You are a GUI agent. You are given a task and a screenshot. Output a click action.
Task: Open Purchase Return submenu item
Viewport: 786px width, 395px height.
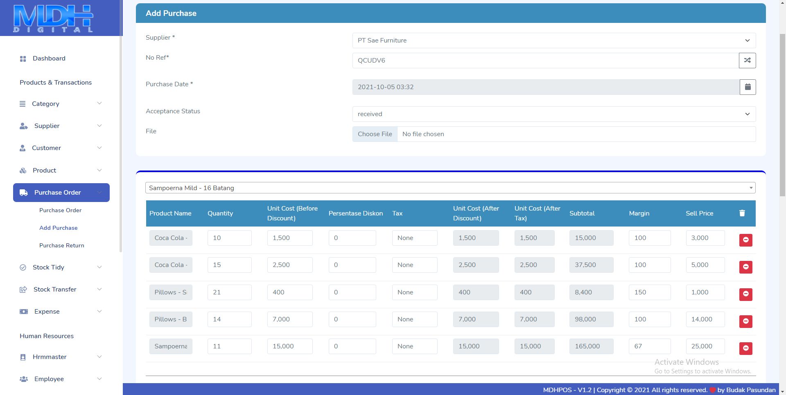[x=61, y=245]
